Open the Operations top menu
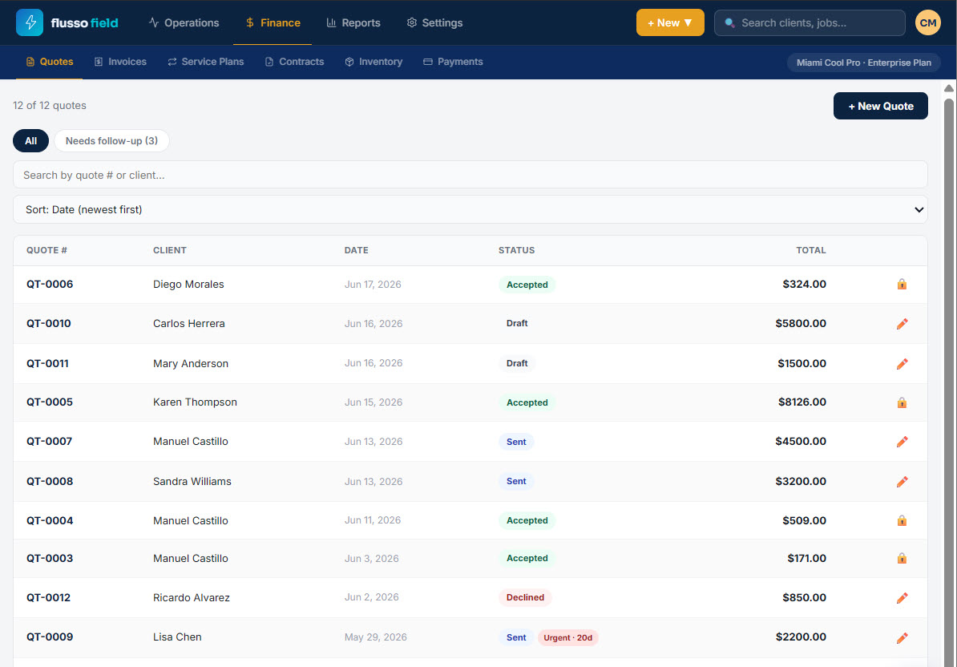This screenshot has width=957, height=667. pos(184,22)
